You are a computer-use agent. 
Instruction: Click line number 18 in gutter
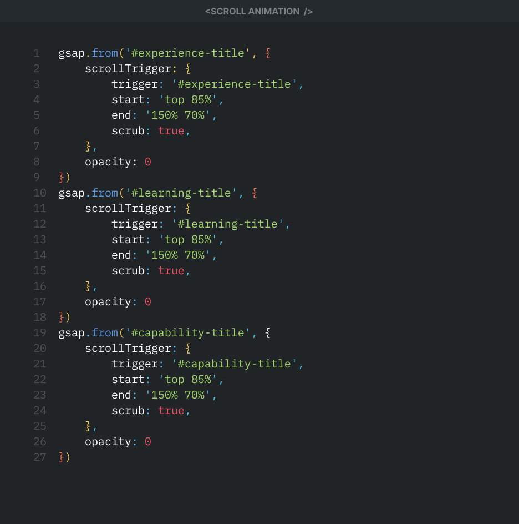click(40, 318)
